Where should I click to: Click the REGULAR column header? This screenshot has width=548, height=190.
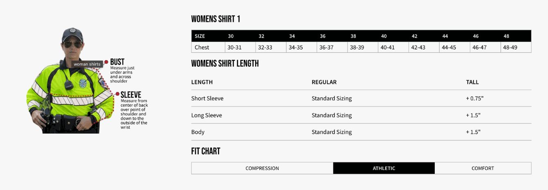click(x=324, y=82)
